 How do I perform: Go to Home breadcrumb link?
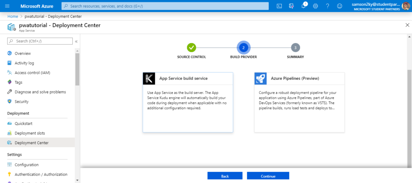tap(12, 16)
